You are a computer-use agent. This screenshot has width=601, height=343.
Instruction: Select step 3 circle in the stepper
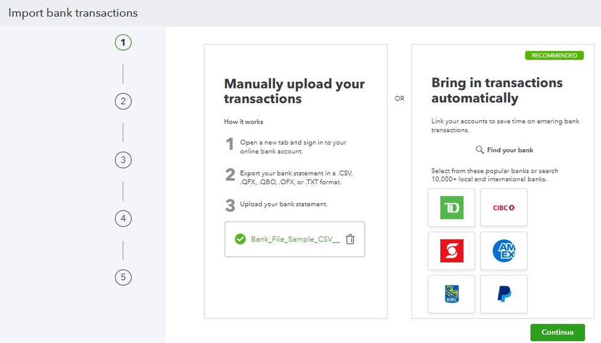(123, 160)
